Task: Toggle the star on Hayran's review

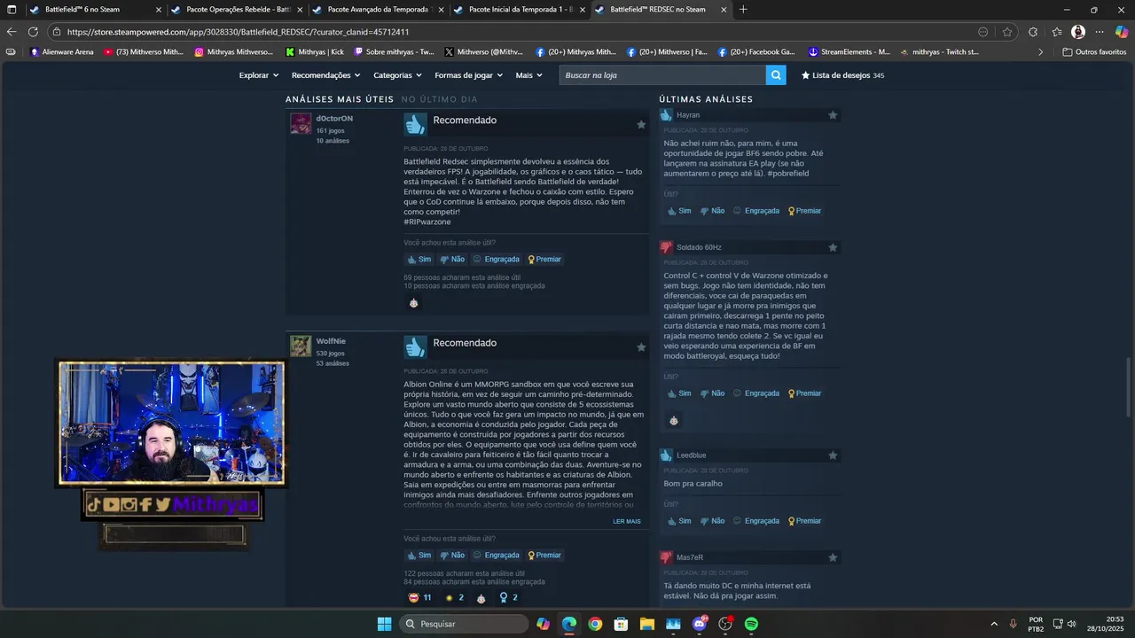Action: tap(833, 115)
